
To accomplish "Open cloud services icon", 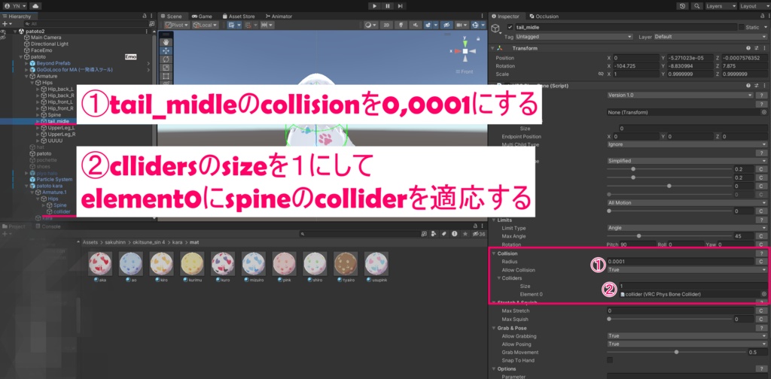I will pos(36,6).
